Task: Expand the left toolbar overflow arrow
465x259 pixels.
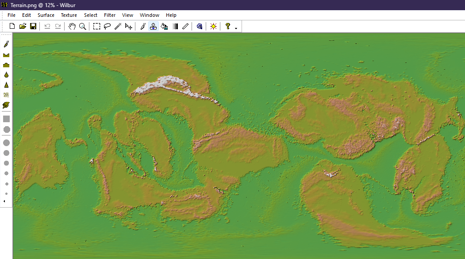Action: (4, 201)
